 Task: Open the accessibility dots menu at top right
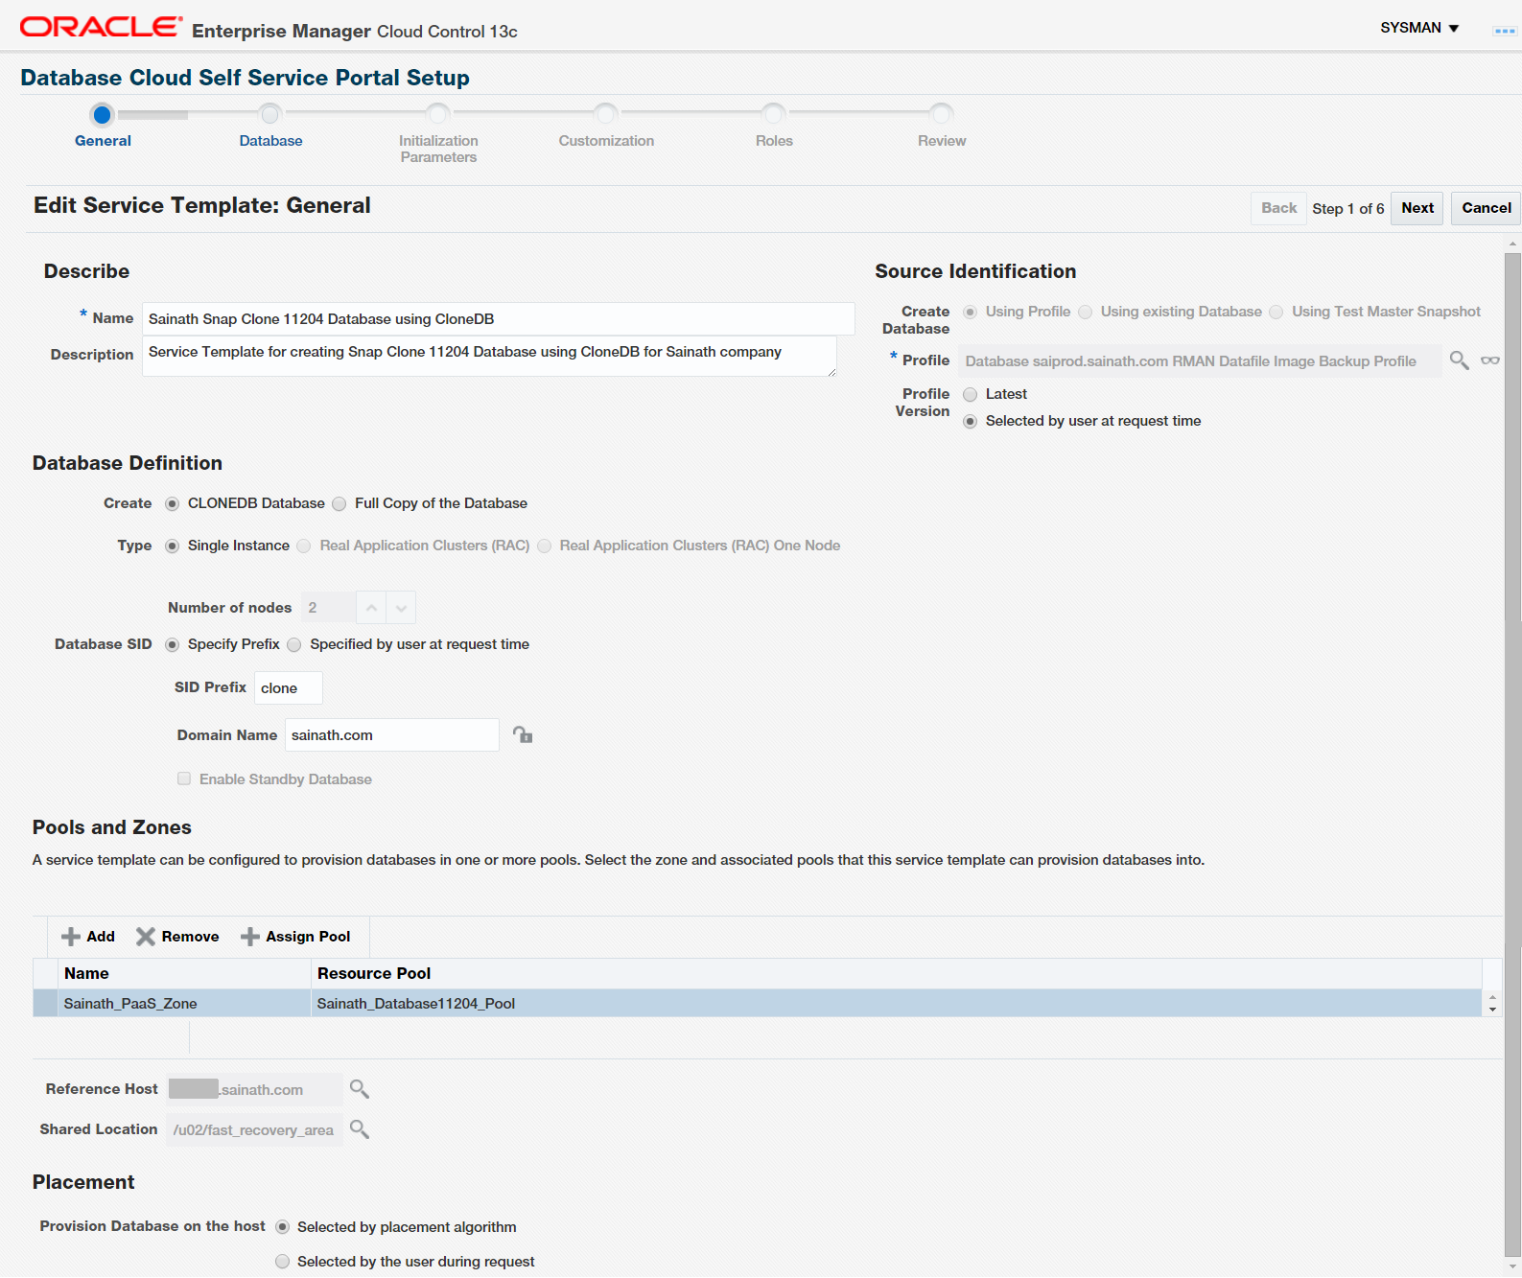point(1505,31)
